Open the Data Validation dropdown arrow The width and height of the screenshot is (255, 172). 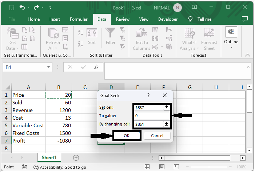162,47
